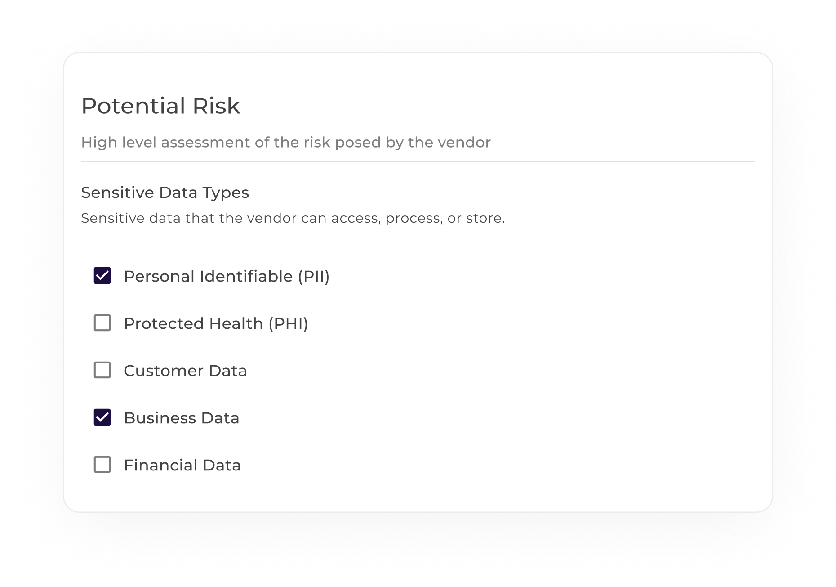836x587 pixels.
Task: Click the Business Data label
Action: click(x=182, y=417)
